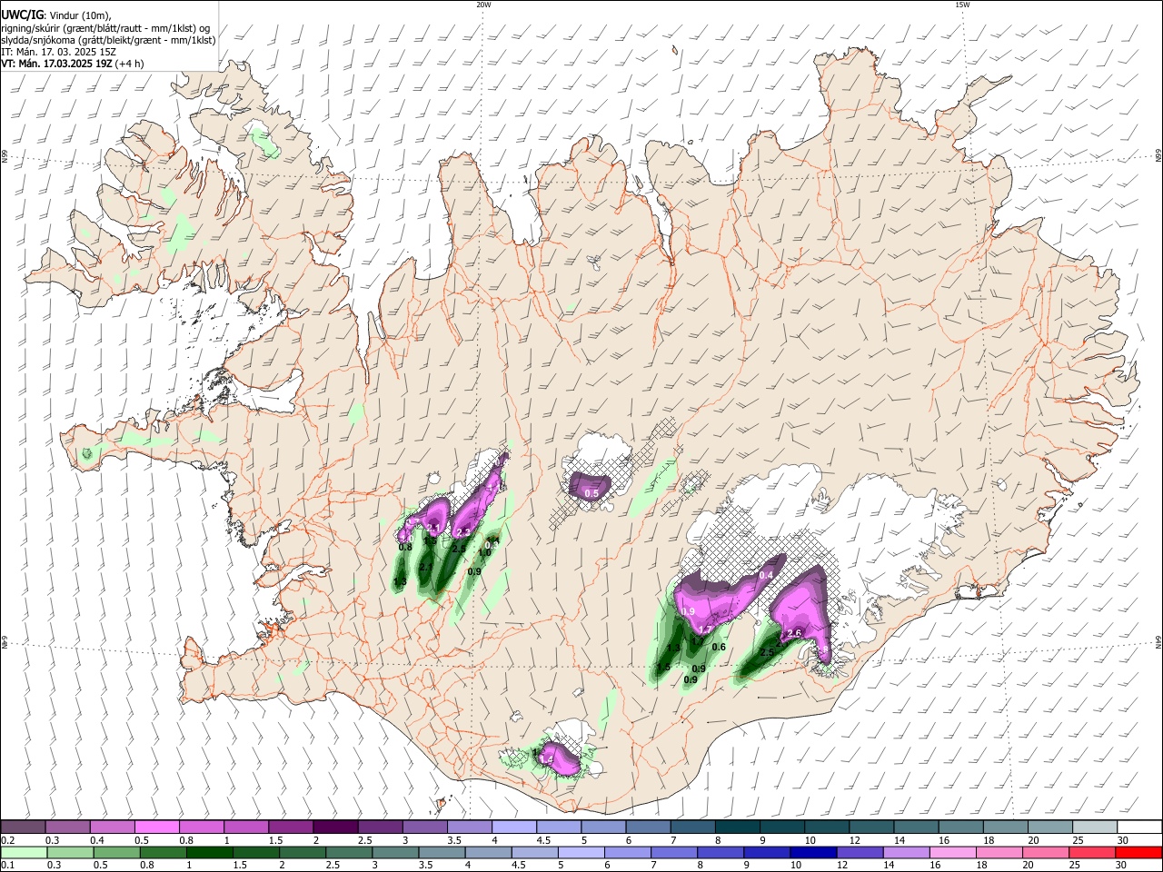
Task: Click the black '0.8' rain value label in the west
Action: pyautogui.click(x=405, y=547)
